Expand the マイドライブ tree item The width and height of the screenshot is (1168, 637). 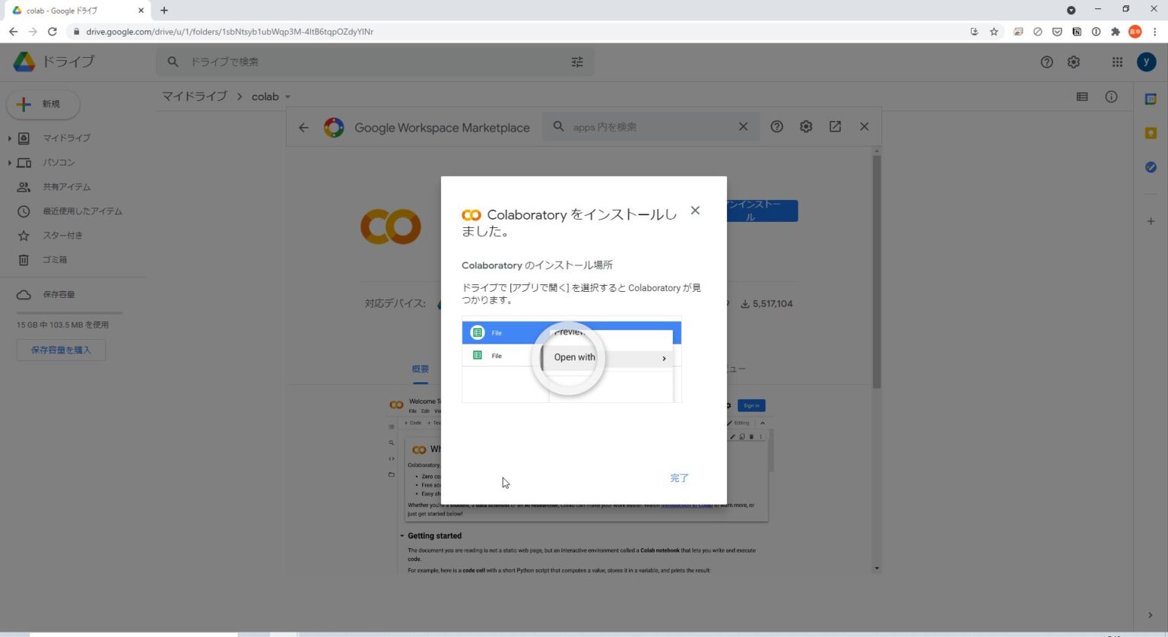tap(10, 138)
